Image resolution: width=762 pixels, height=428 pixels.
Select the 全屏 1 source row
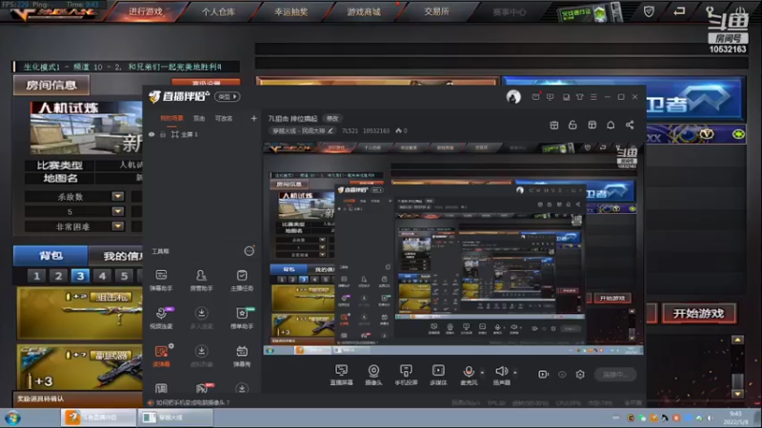(202, 134)
